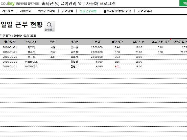The width and height of the screenshot is (187, 140).
Task: Select employee name 김과장
Action: pyautogui.click(x=74, y=52)
